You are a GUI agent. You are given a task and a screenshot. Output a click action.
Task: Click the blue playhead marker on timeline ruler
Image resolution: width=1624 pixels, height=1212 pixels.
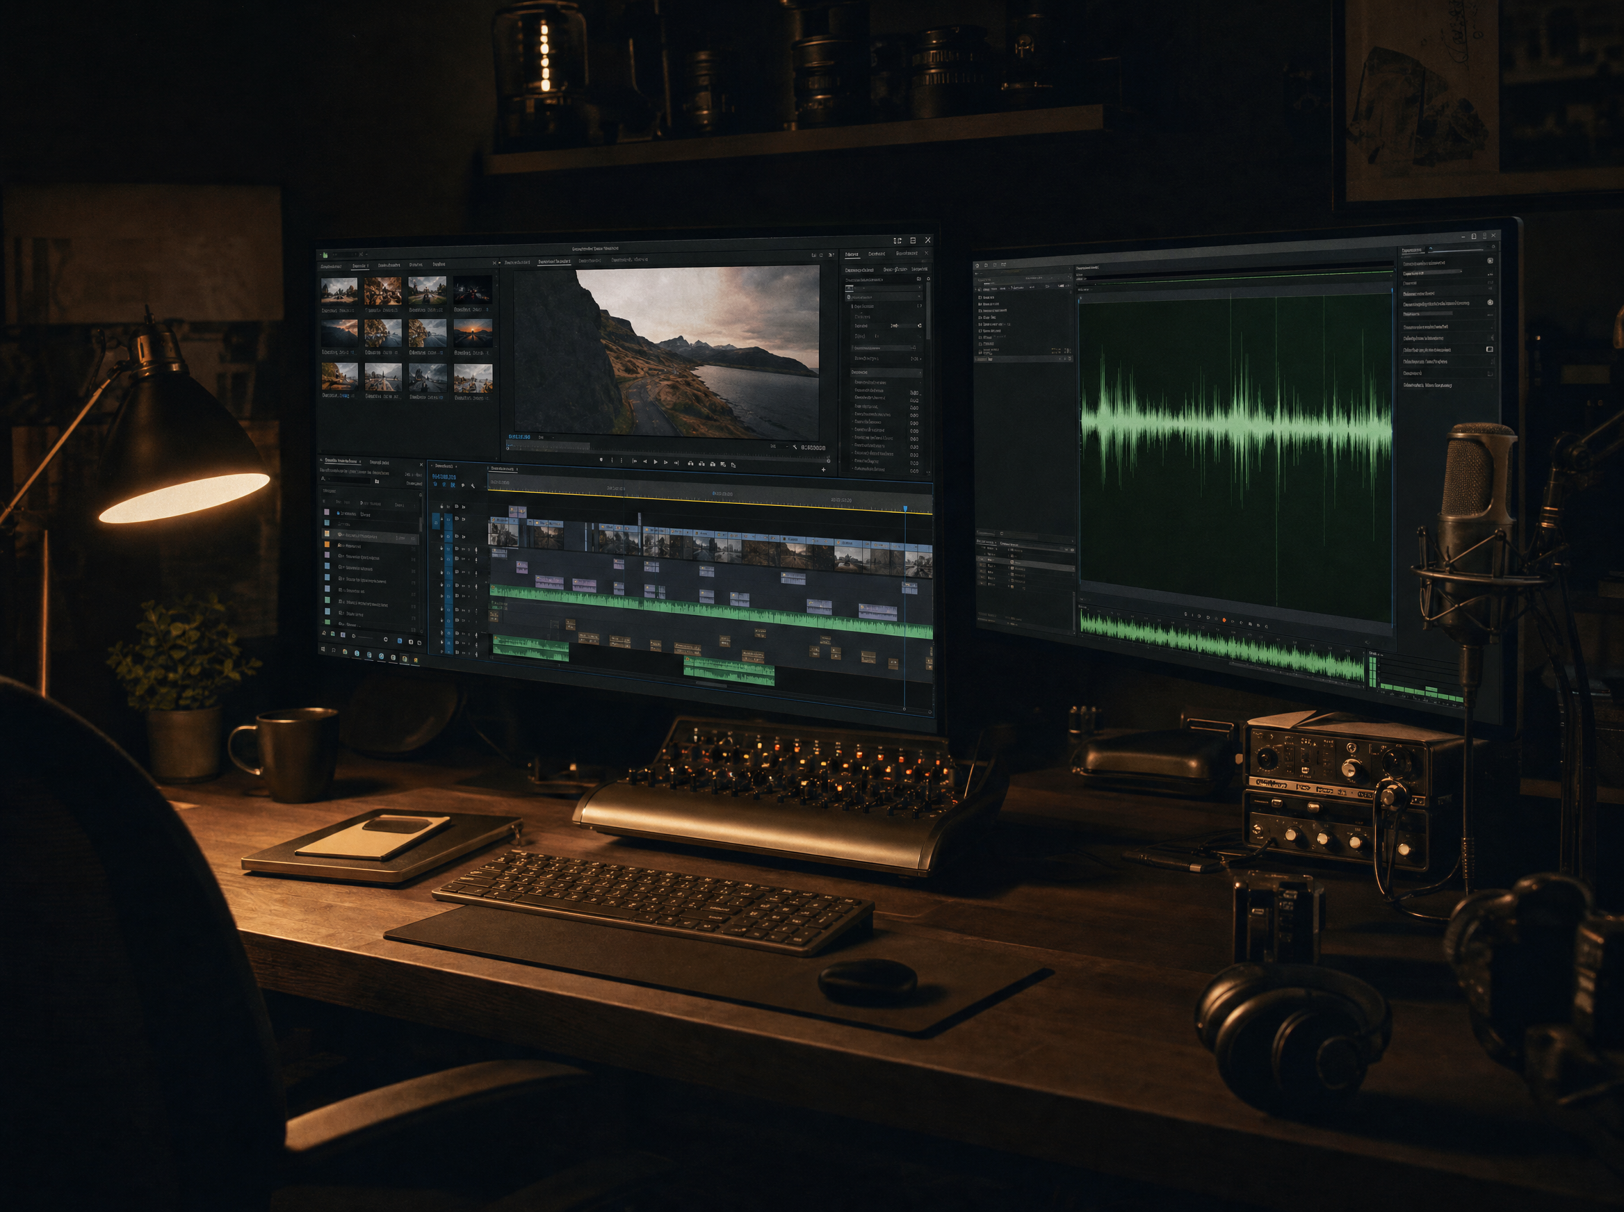point(906,509)
